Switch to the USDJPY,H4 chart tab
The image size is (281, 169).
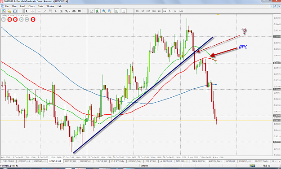pos(71,161)
